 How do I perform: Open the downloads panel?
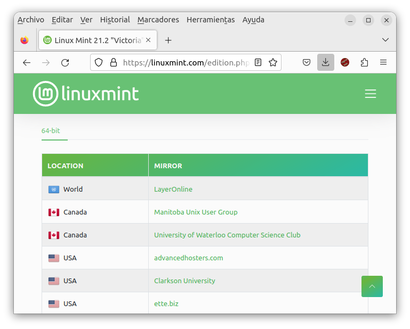coord(326,62)
